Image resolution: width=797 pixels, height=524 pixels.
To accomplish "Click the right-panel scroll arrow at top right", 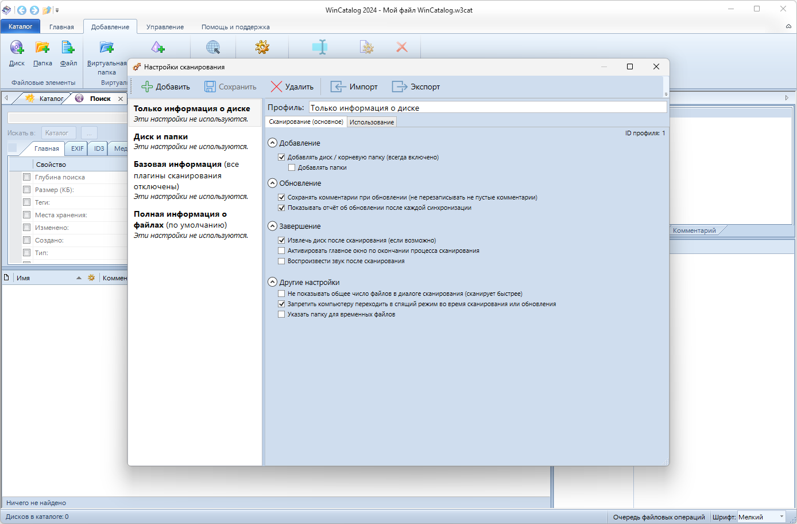I will (x=787, y=98).
